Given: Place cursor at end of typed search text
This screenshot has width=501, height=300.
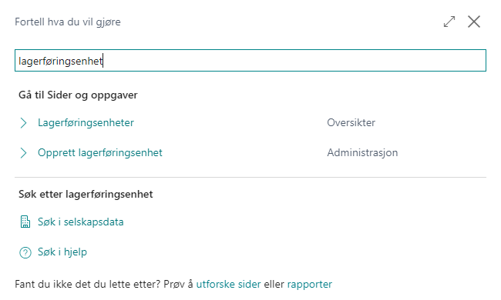Looking at the screenshot, I should tap(103, 61).
